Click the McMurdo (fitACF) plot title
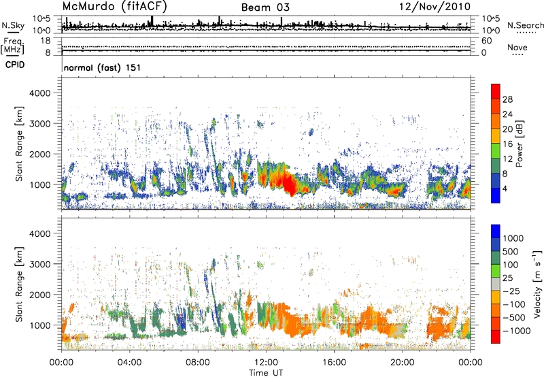544x377 pixels. [114, 7]
